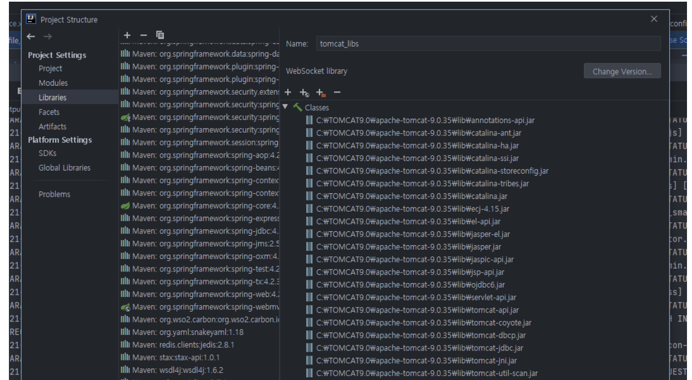This screenshot has height=380, width=692.
Task: Open the Artifacts section
Action: click(x=52, y=126)
